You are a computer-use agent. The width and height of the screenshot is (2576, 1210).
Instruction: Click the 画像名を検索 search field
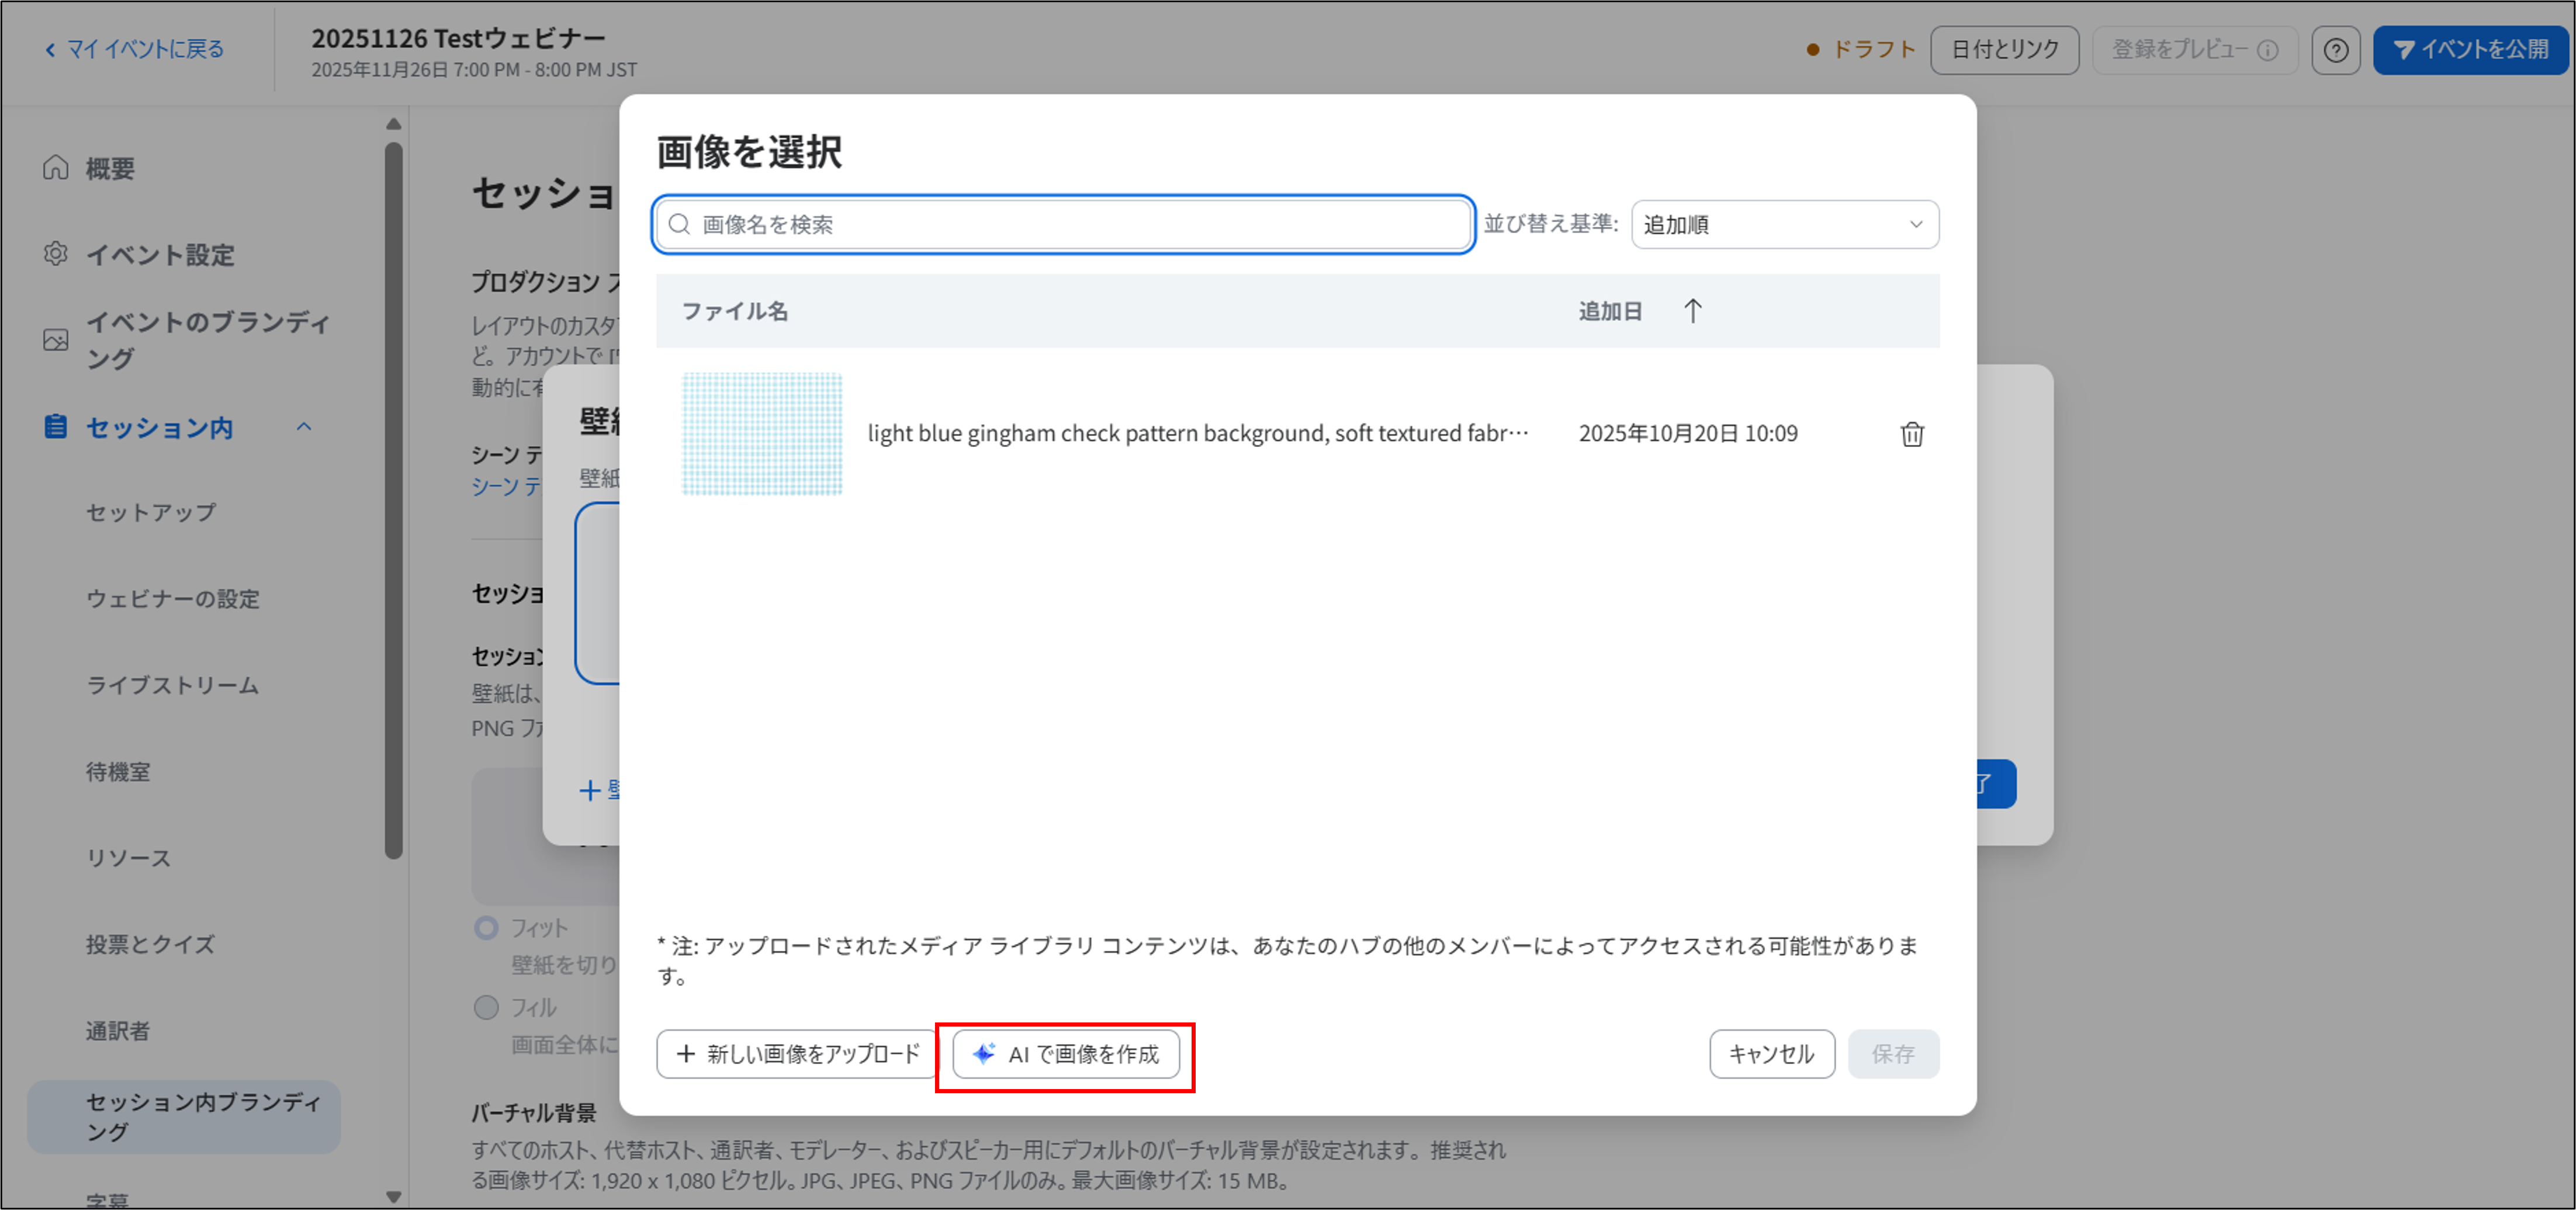(1064, 224)
